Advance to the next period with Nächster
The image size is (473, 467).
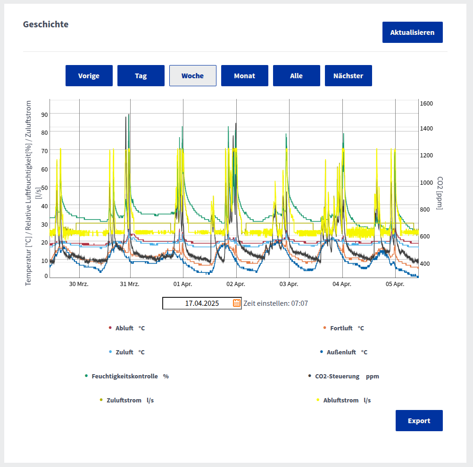(348, 76)
